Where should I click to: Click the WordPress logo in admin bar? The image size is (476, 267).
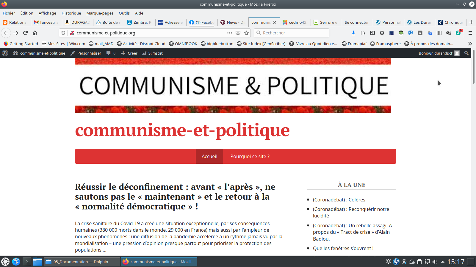tap(5, 53)
